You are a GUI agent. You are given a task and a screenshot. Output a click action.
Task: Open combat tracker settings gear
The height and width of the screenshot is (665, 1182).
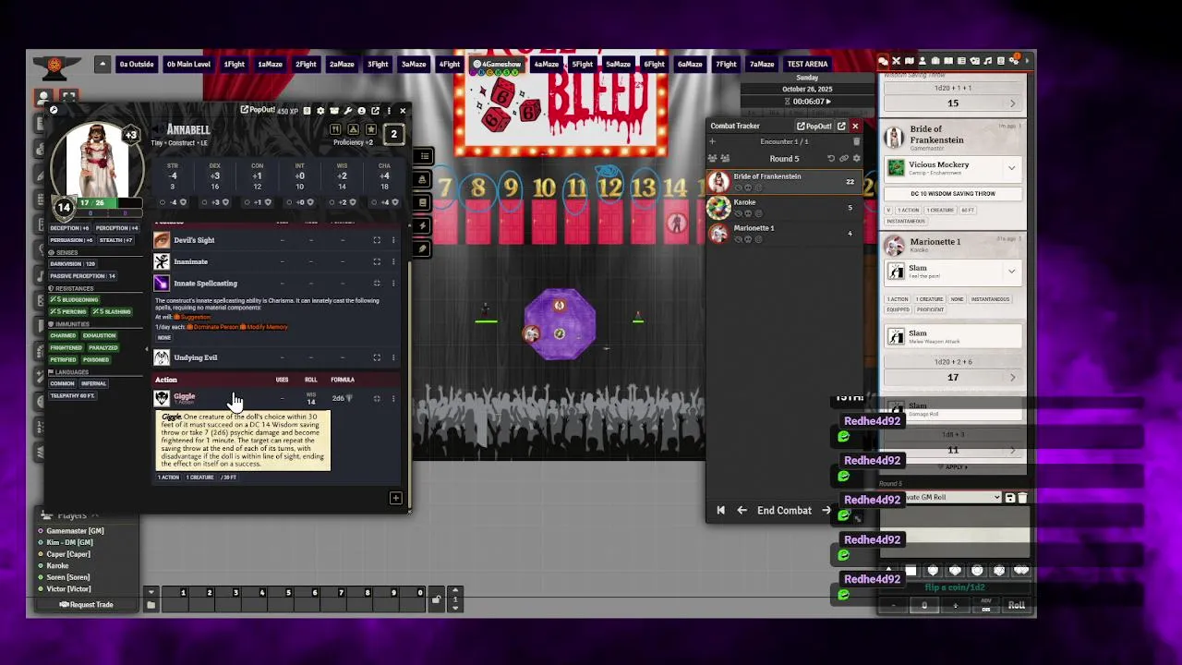(x=856, y=159)
